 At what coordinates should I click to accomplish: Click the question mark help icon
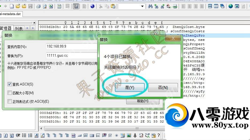[x=159, y=135]
